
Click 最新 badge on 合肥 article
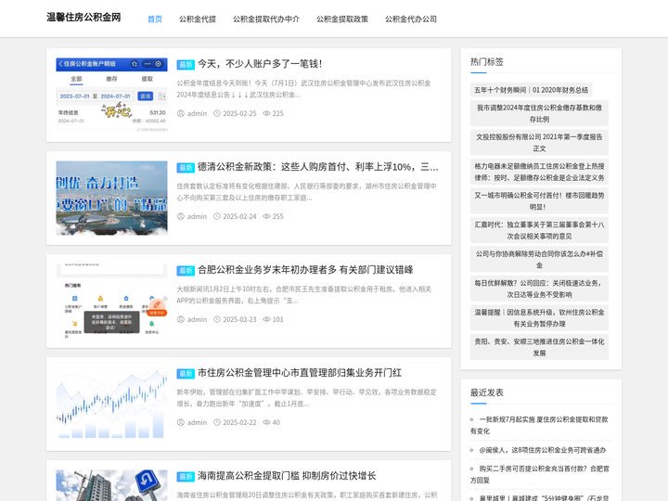click(186, 271)
